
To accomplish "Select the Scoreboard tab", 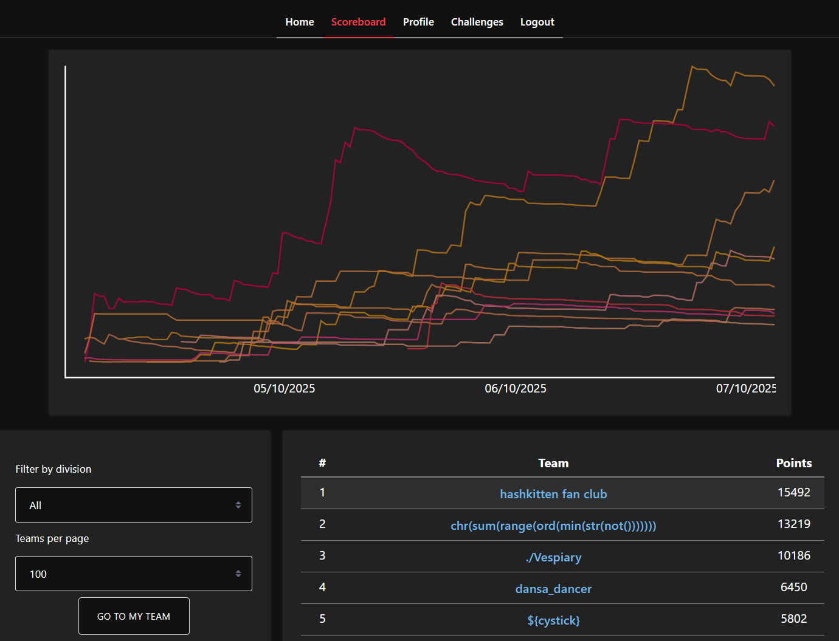I will 358,22.
